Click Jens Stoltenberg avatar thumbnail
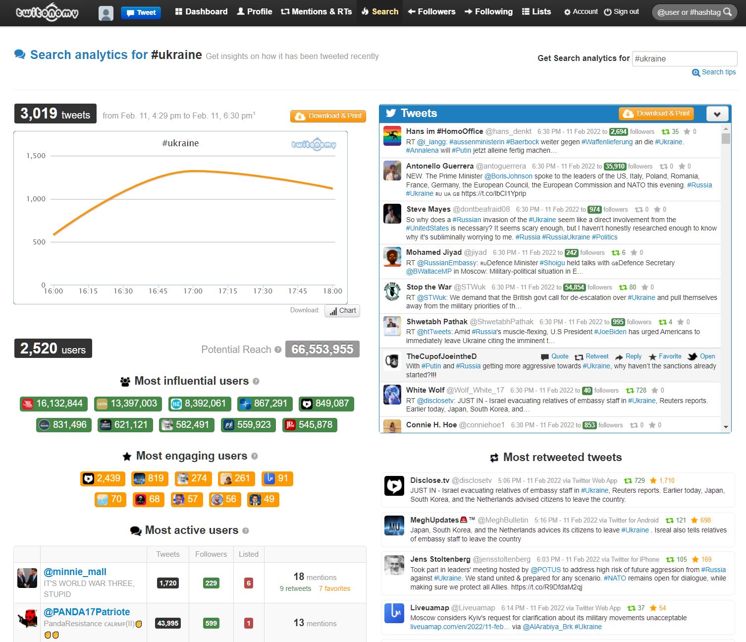Viewport: 746px width, 642px height. point(394,565)
